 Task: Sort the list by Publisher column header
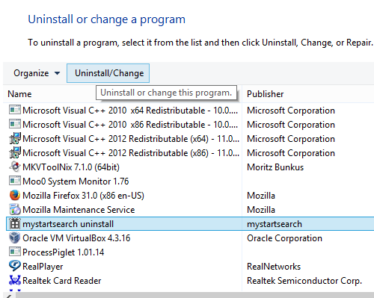click(x=265, y=94)
